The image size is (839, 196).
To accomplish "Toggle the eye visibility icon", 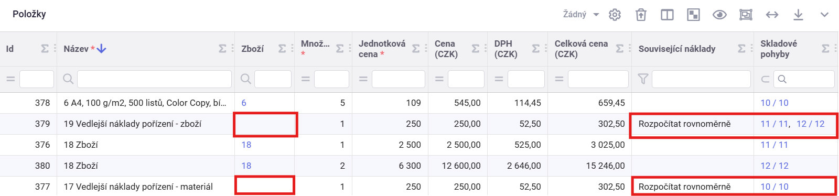I will coord(719,15).
